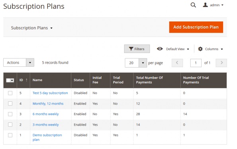Click Enabled status of Monthly, 12 months
The width and height of the screenshot is (237, 149).
coord(80,104)
